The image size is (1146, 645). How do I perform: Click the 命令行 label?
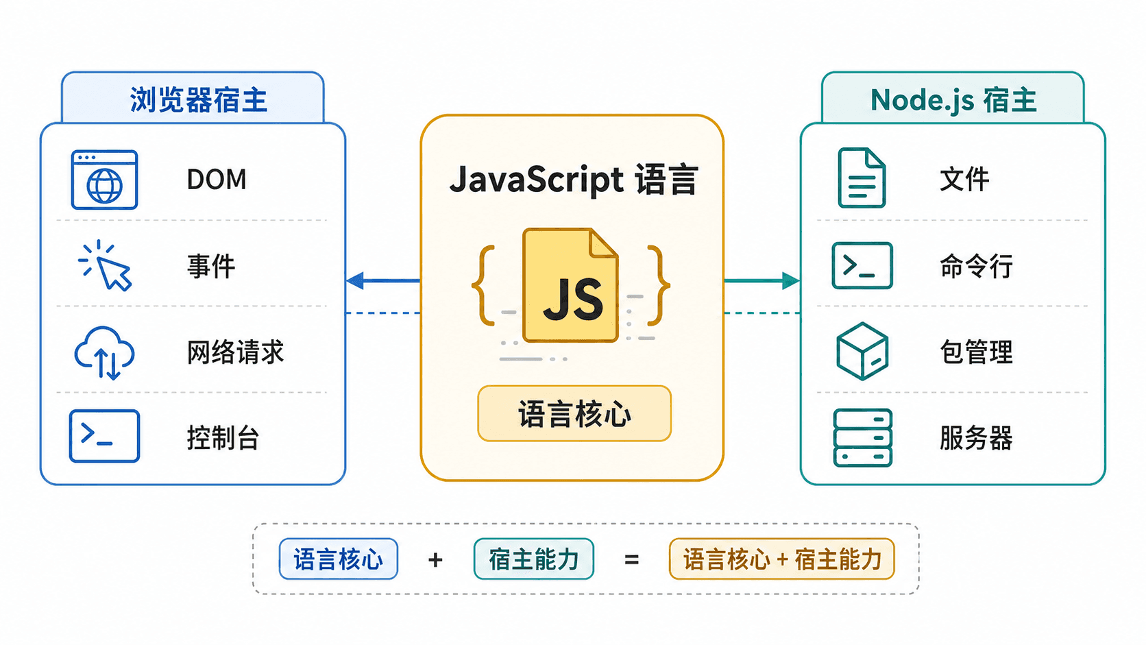[x=976, y=266]
